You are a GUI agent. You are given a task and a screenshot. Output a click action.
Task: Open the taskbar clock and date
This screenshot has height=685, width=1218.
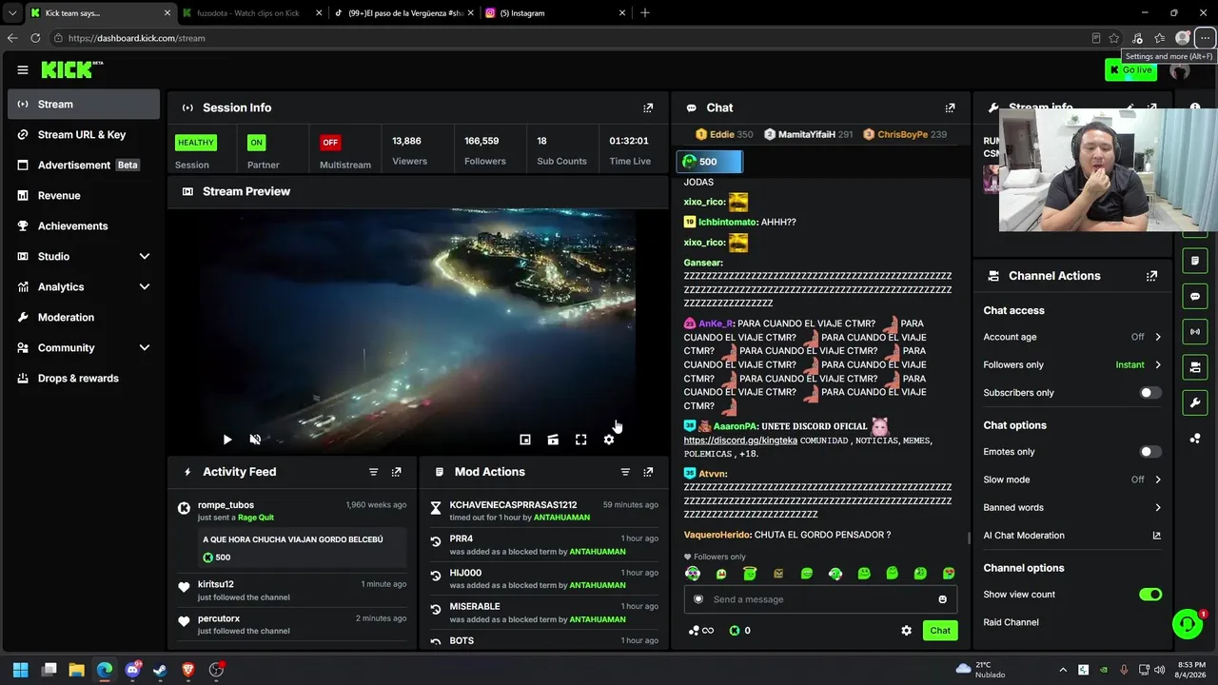click(1192, 670)
